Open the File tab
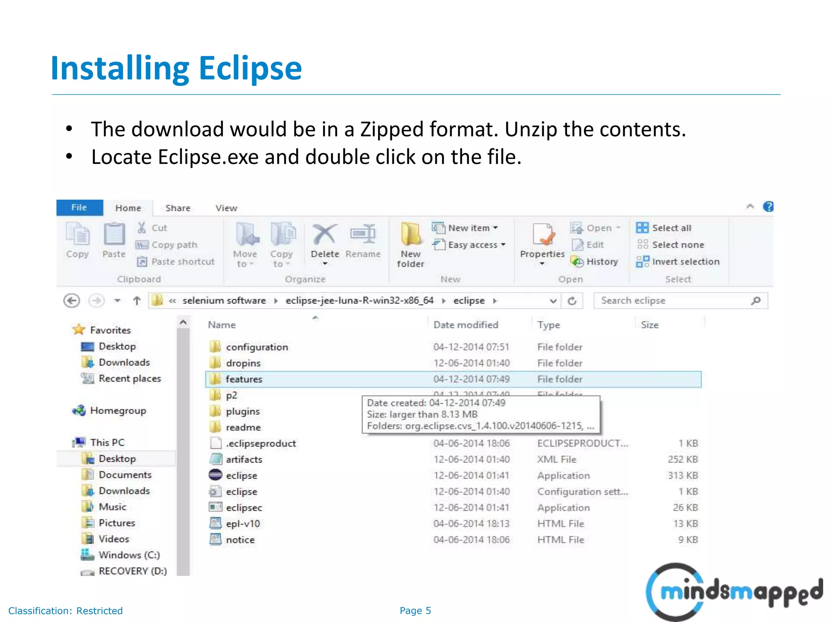Viewport: 830px width, 622px height. [79, 208]
